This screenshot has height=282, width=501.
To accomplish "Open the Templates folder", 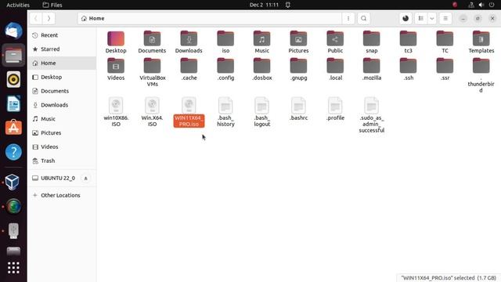I will click(481, 39).
